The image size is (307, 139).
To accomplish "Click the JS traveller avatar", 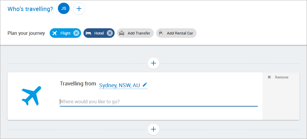I will [64, 8].
